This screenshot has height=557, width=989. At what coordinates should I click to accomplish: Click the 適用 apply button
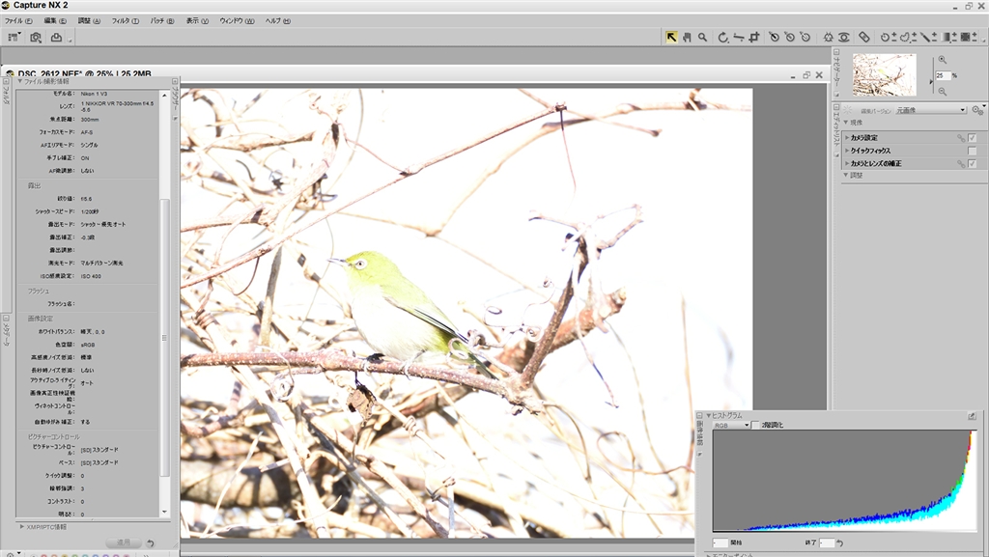(124, 543)
